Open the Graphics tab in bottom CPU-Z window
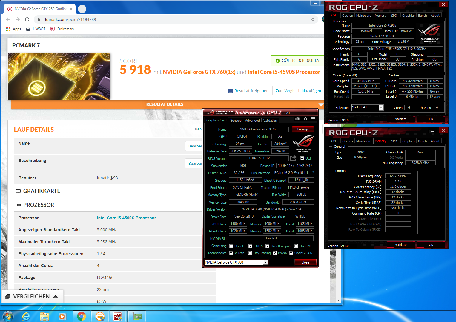456x322 pixels. click(408, 141)
